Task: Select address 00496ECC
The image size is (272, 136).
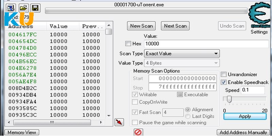Action: (22, 55)
